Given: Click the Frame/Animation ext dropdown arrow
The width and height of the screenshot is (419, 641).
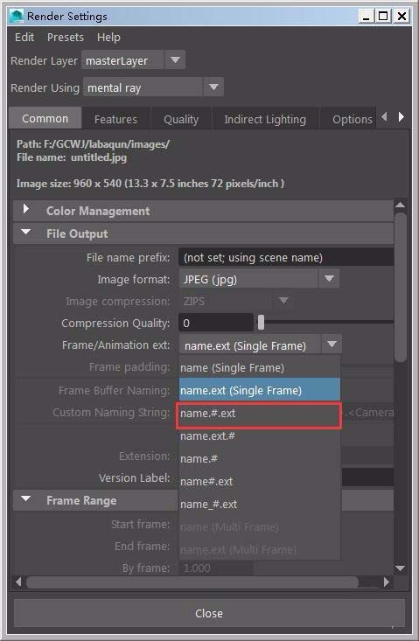Looking at the screenshot, I should click(x=332, y=345).
